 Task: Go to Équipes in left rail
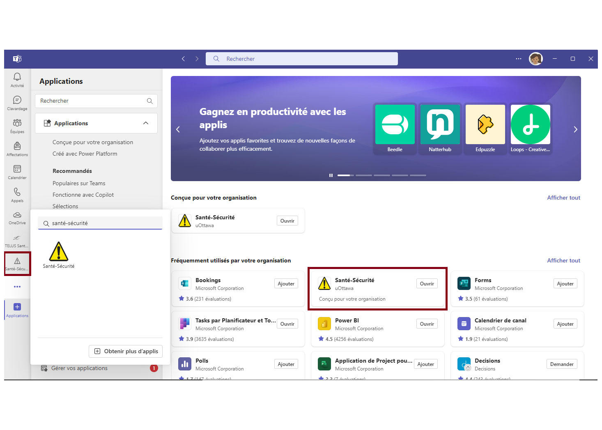(17, 125)
